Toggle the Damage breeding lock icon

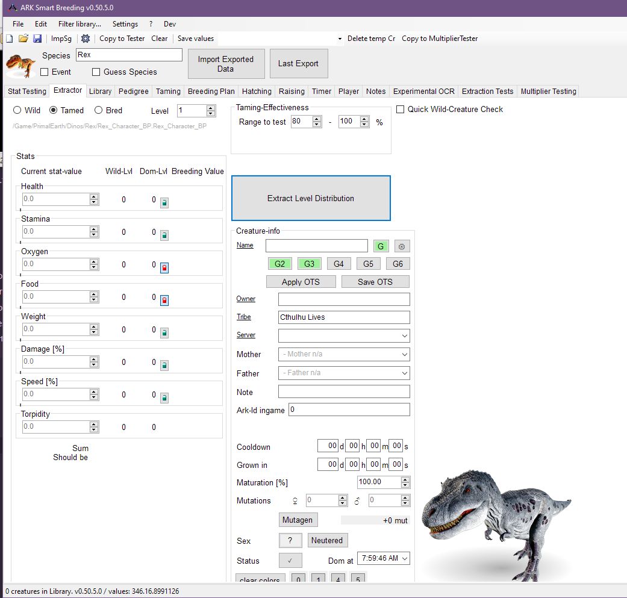pyautogui.click(x=164, y=366)
